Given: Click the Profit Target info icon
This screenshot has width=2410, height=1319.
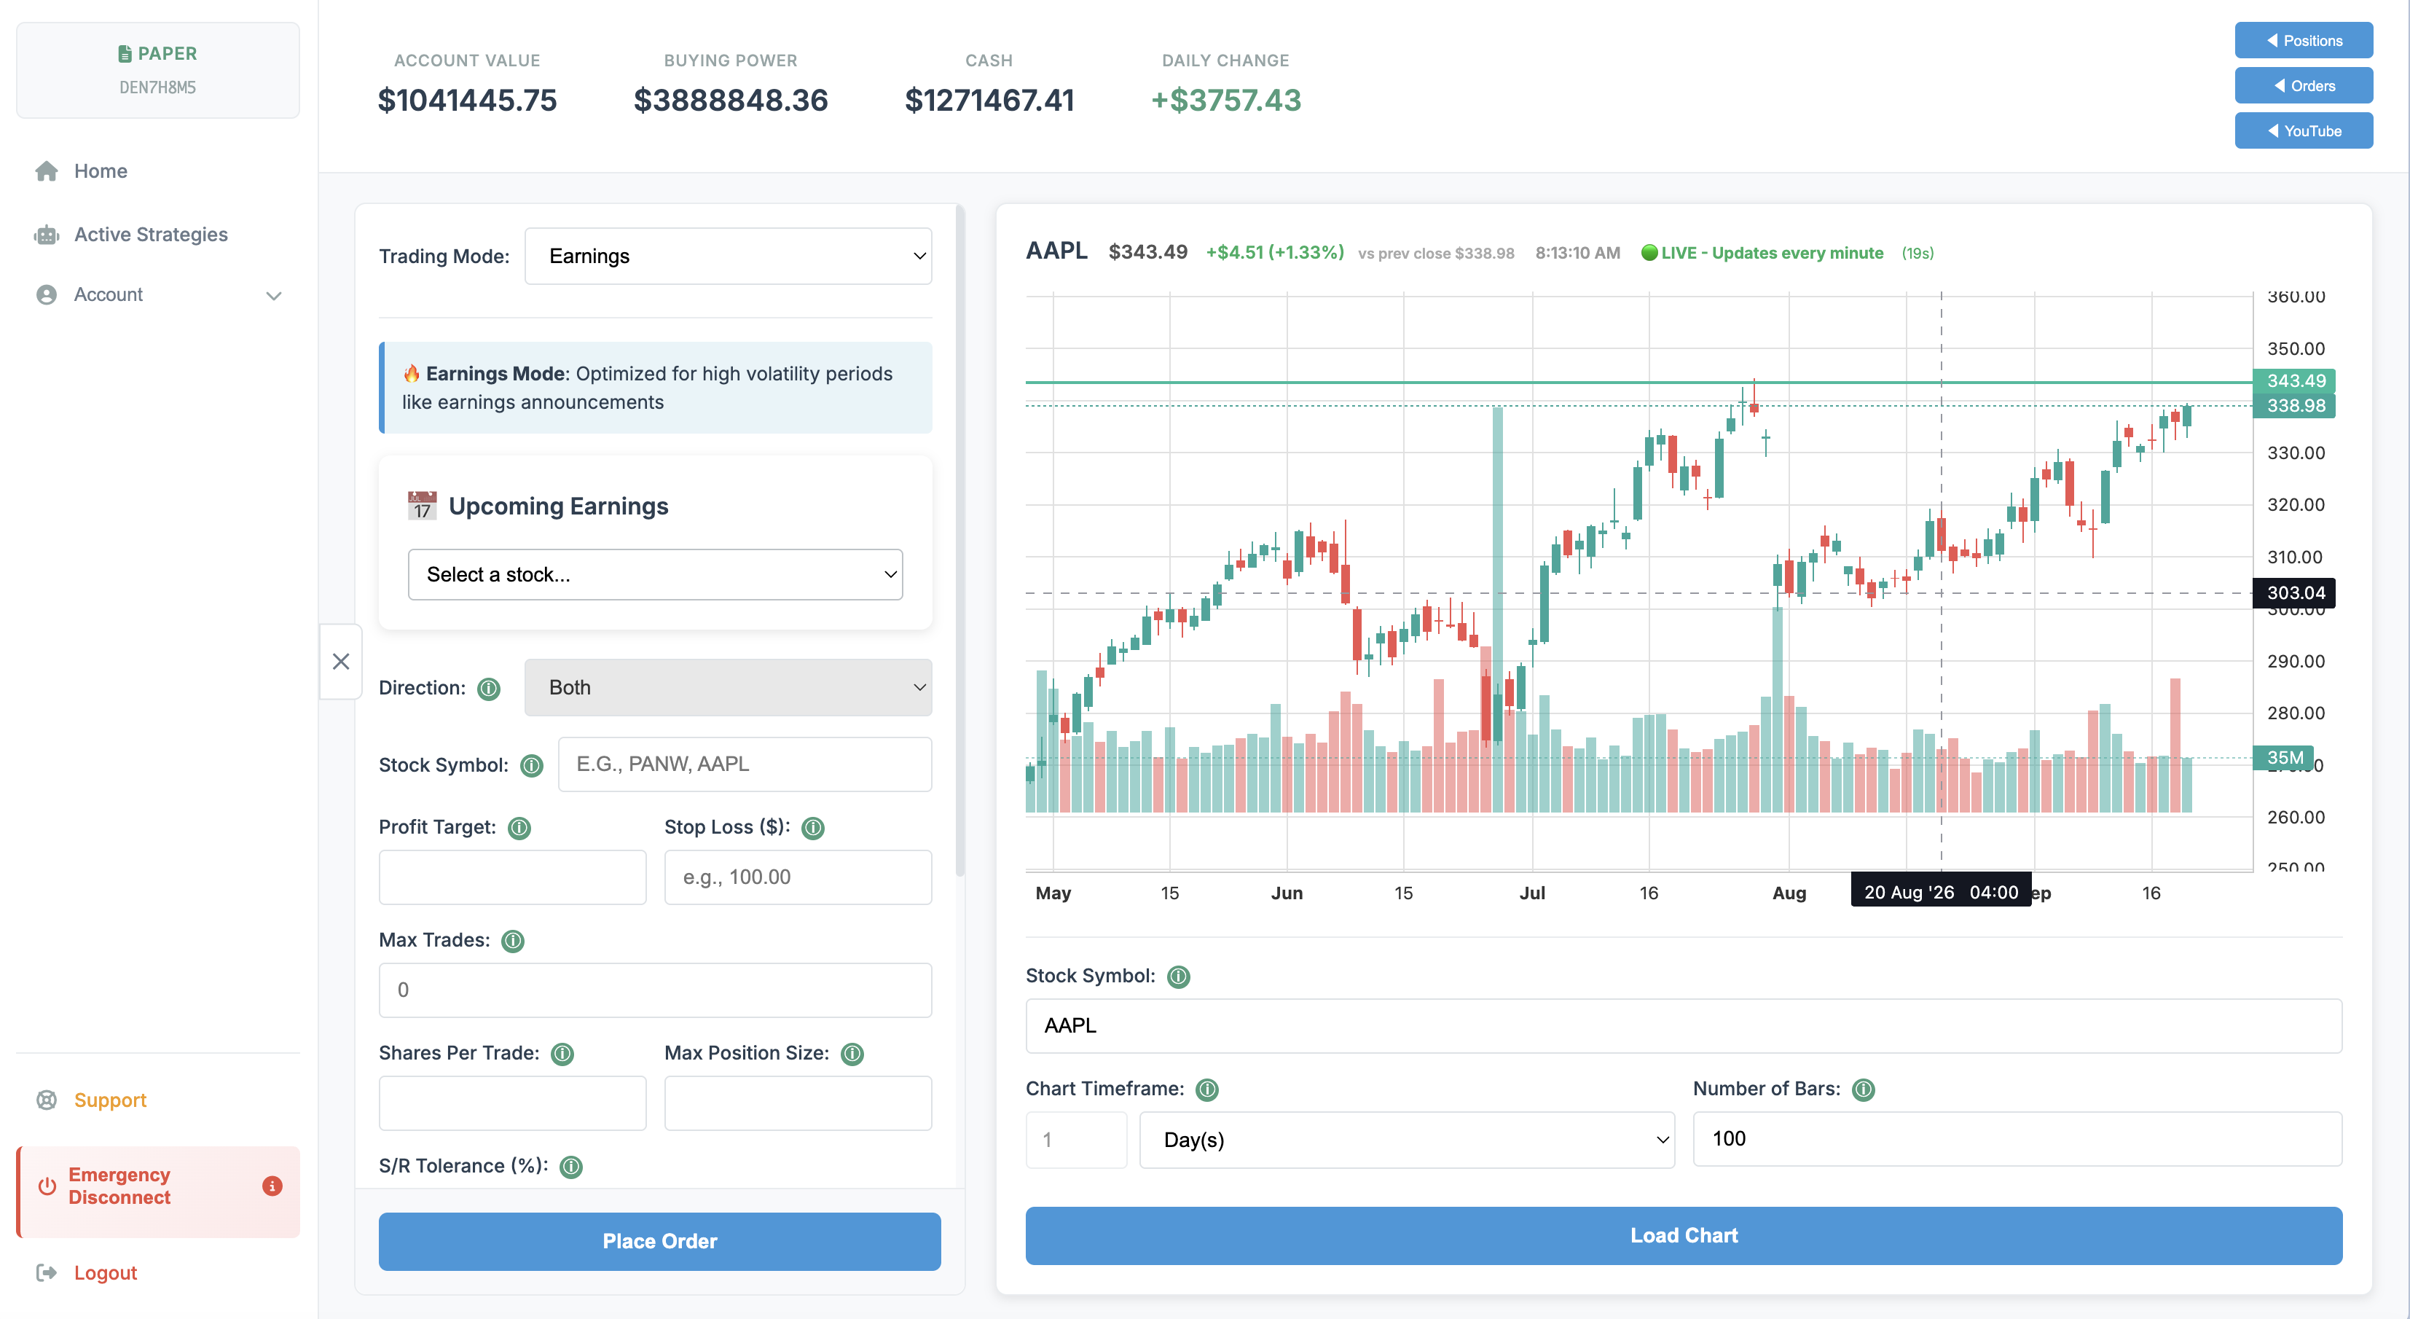Looking at the screenshot, I should click(519, 828).
